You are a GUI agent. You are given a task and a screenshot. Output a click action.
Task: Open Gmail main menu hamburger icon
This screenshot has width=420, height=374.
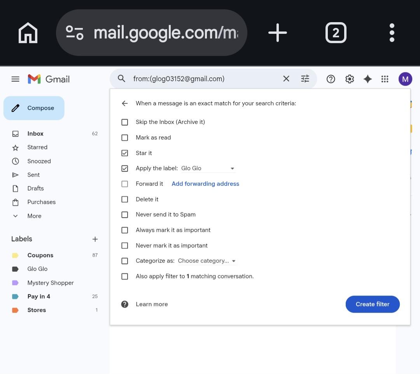click(15, 79)
